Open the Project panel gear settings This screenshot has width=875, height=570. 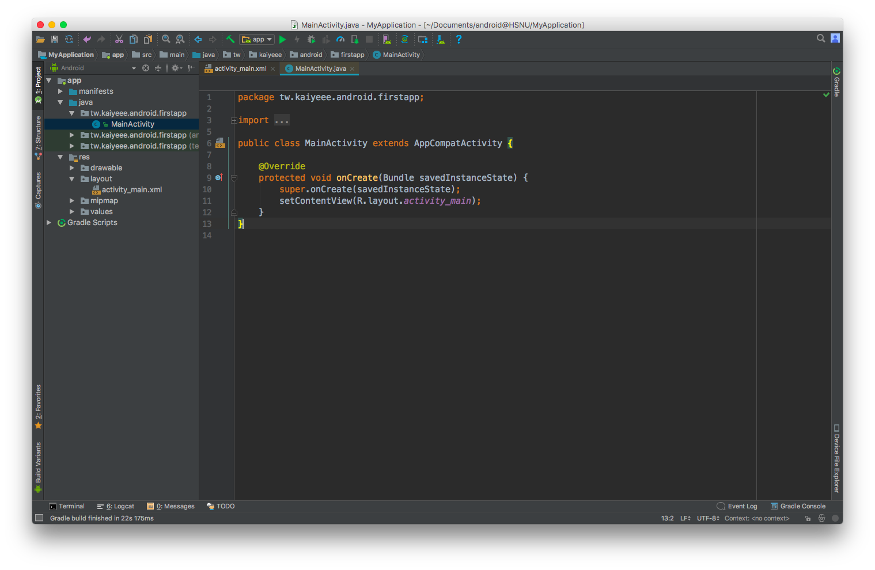[176, 68]
